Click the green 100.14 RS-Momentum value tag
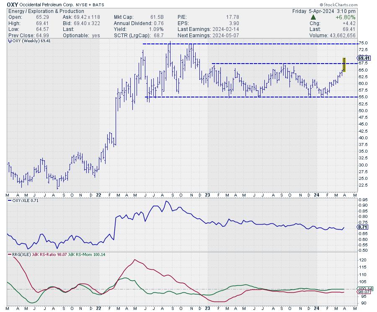Viewport: 377px width, 312px height. [363, 289]
